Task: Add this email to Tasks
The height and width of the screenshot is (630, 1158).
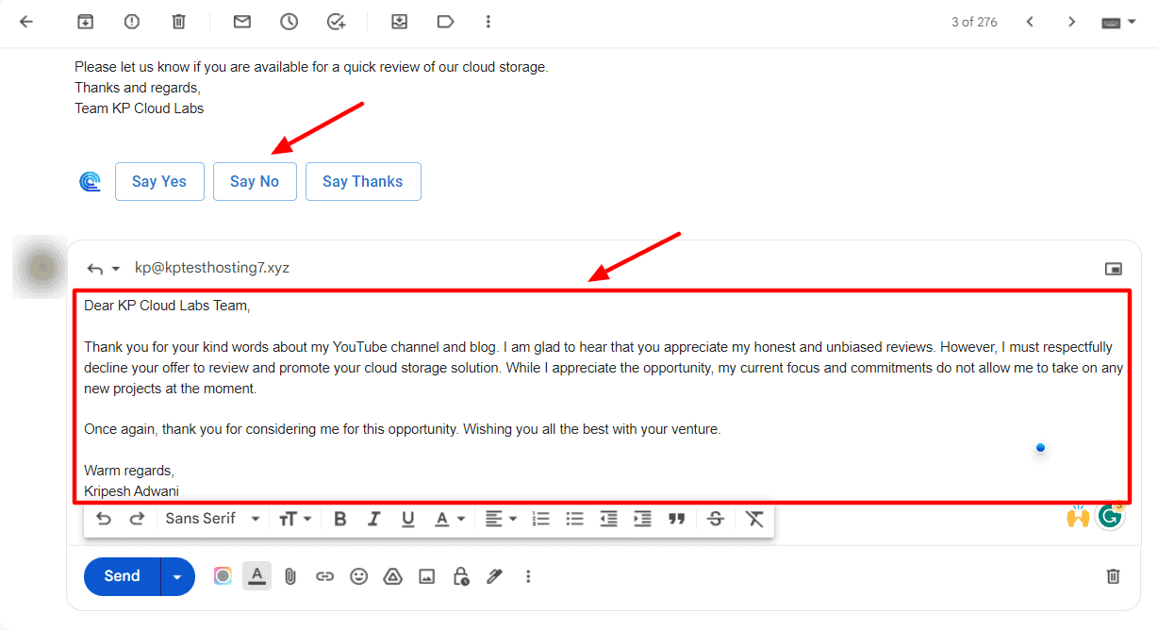Action: coord(336,22)
